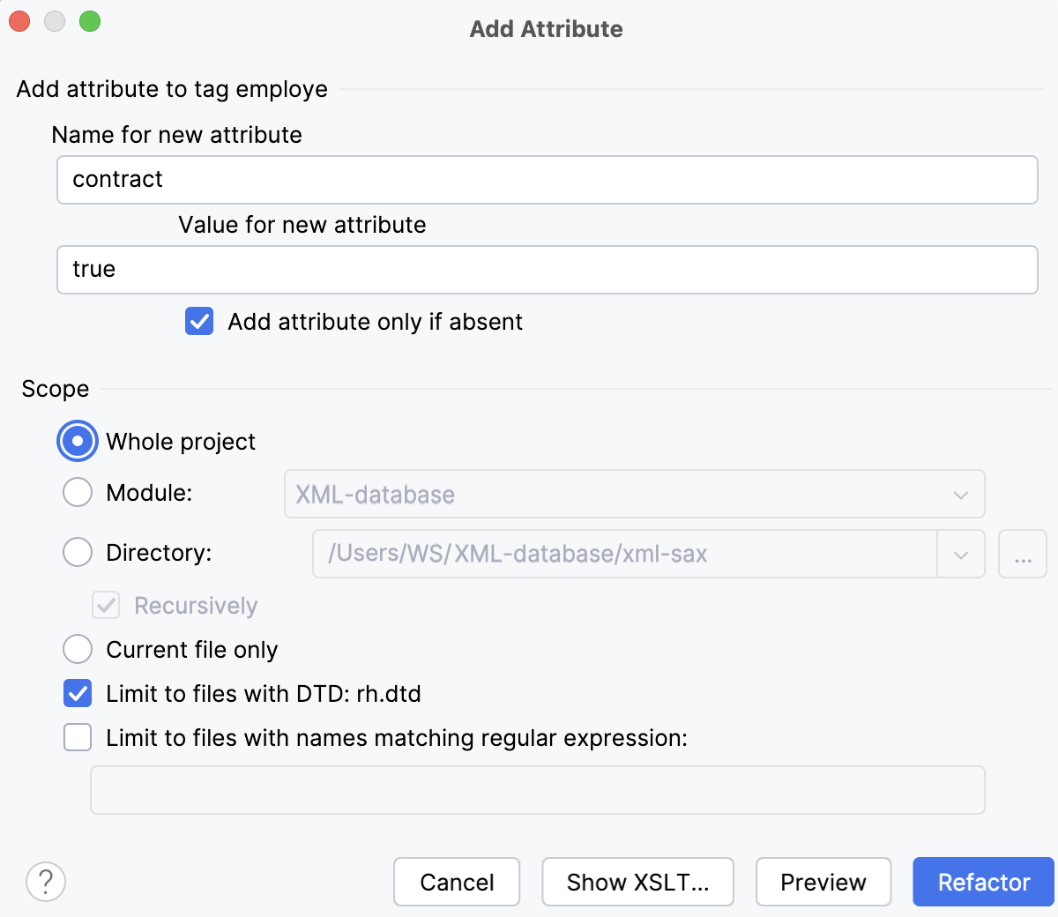The image size is (1058, 917).
Task: Open the xml-sax directory chooser dropdown arrow
Action: point(961,554)
